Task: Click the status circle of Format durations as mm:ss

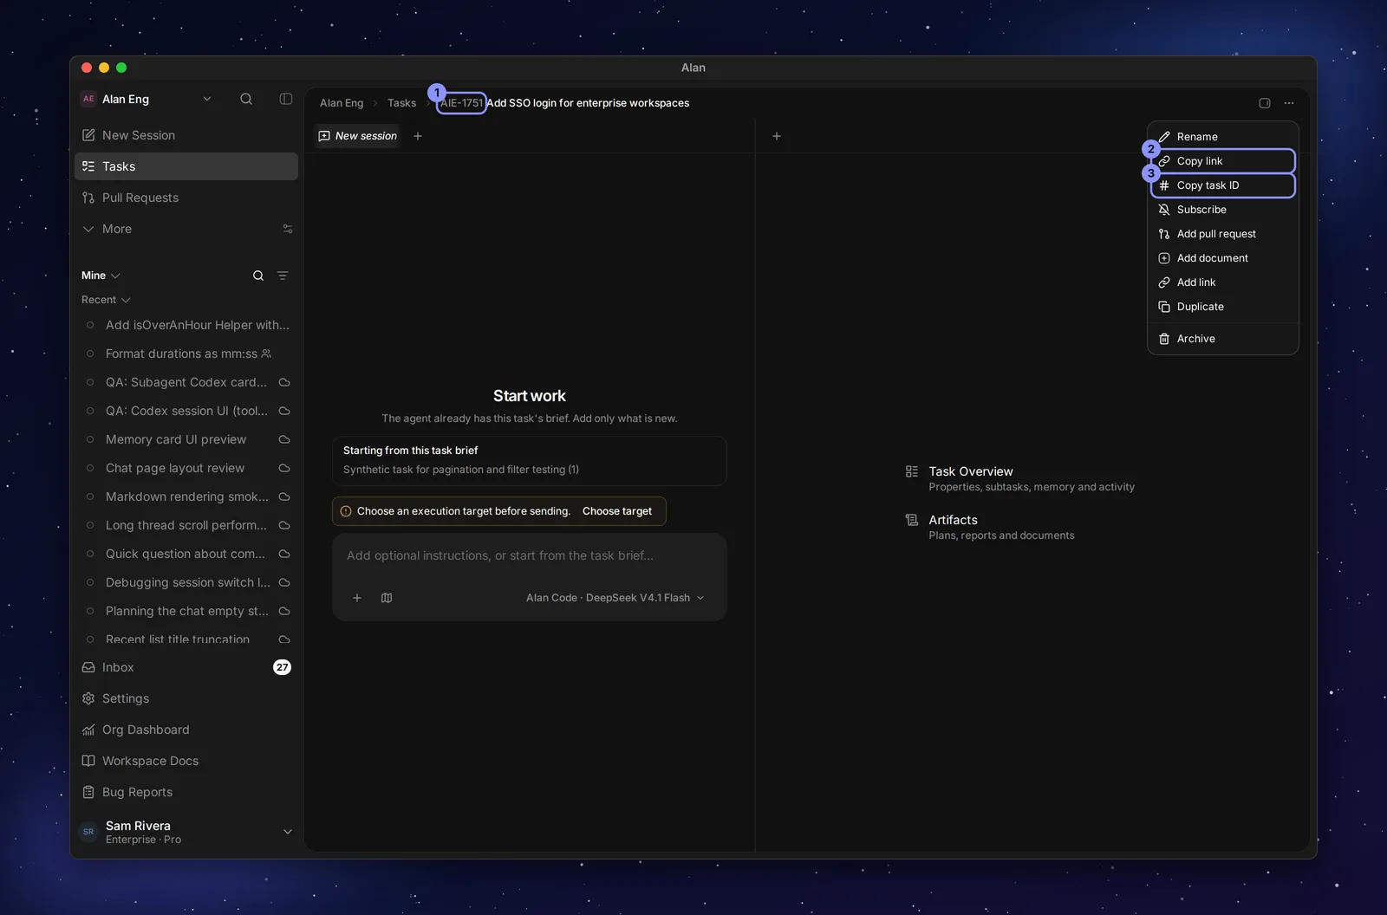Action: click(x=90, y=354)
